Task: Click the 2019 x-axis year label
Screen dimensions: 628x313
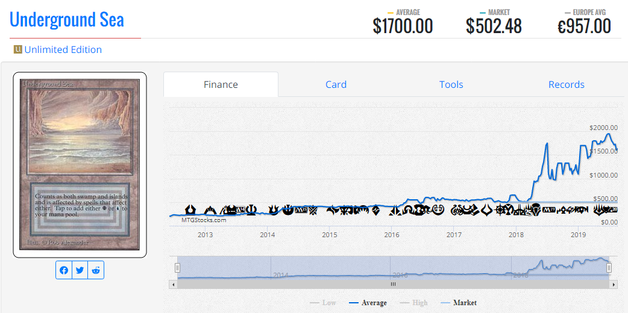Action: tap(578, 235)
